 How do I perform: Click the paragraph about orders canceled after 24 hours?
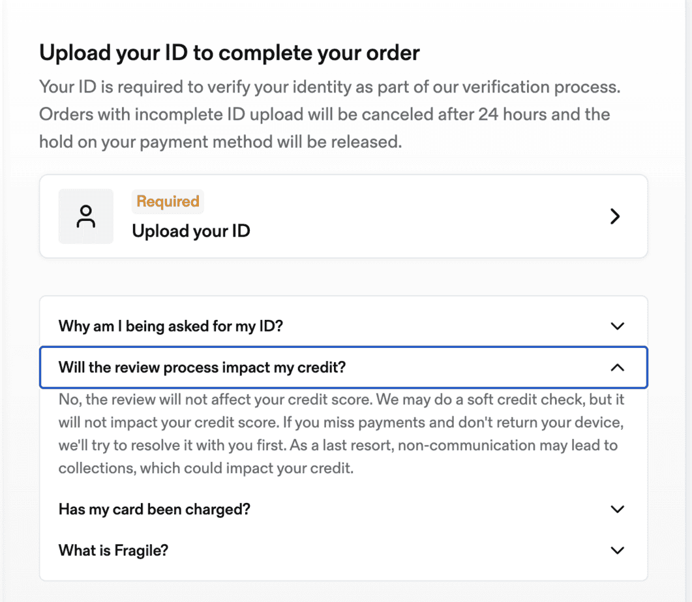325,128
